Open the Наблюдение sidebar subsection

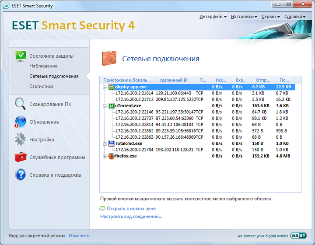click(x=43, y=66)
